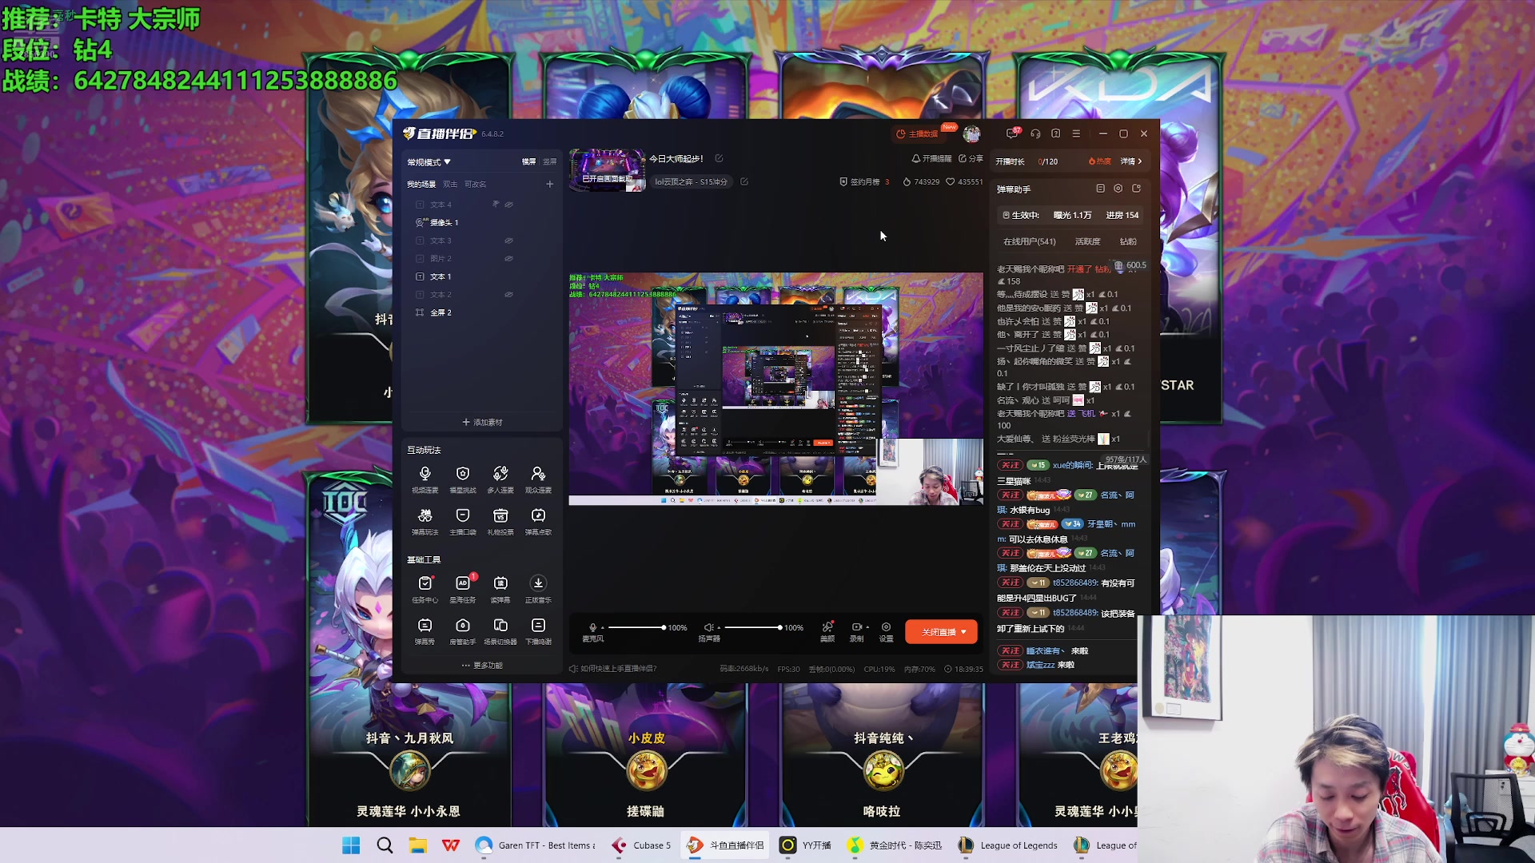Open Windows Start menu on taskbar
Screen dimensions: 1535x863
click(x=351, y=845)
